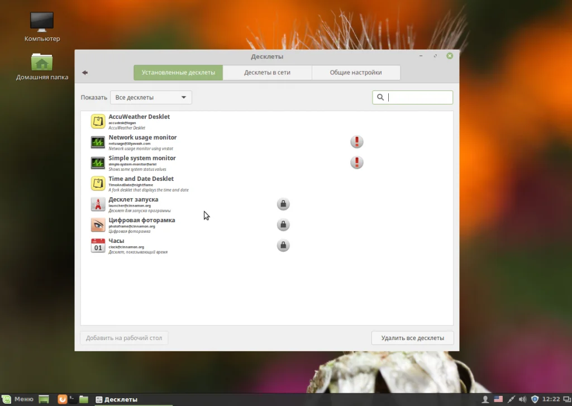The height and width of the screenshot is (406, 572).
Task: Click the lock icon for Цифровая фоторамка
Action: click(283, 225)
